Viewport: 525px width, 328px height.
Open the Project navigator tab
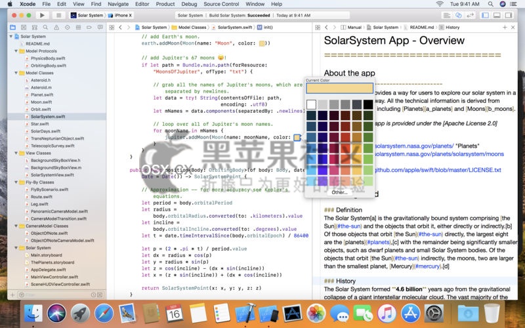coord(12,28)
